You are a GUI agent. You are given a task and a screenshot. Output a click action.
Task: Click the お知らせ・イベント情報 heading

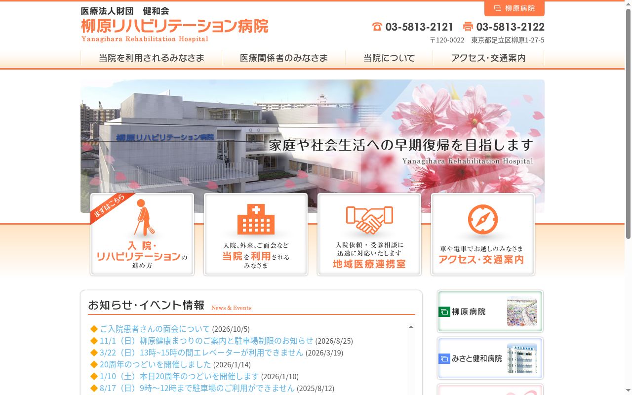tap(146, 305)
